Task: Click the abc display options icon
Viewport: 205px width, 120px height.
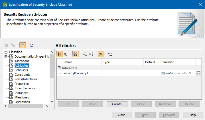Action: tap(110, 54)
